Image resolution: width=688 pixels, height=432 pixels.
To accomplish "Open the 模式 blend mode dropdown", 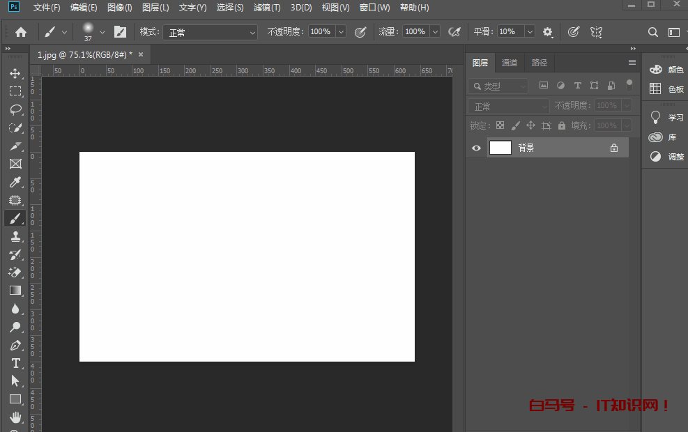I will coord(210,32).
